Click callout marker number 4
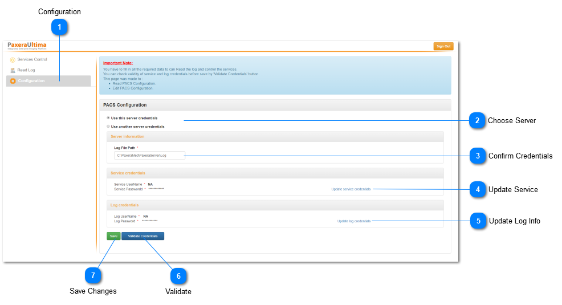 coord(478,189)
